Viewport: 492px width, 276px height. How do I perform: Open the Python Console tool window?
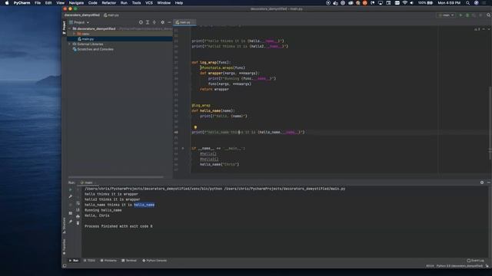[x=155, y=261]
